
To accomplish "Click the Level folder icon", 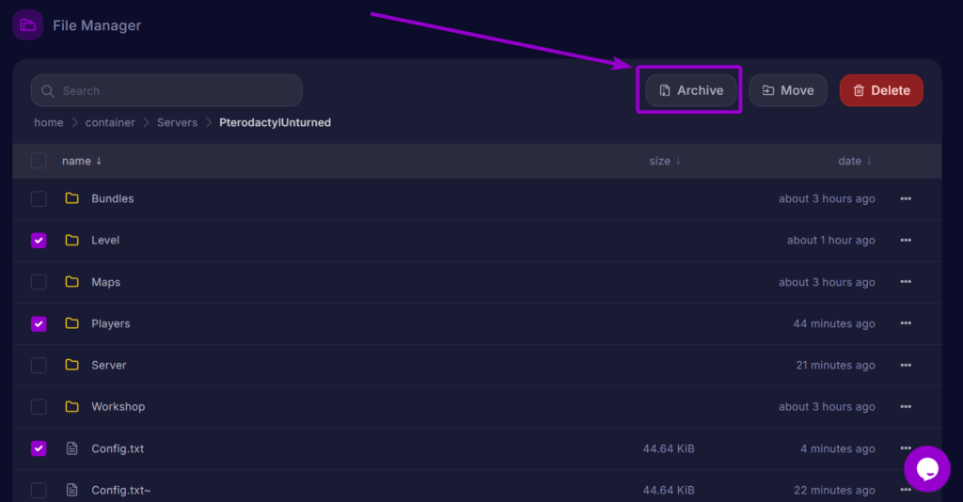I will (x=71, y=240).
